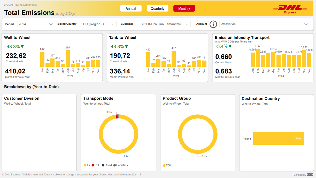Click the DHL Express copyright footer text
316x178 pixels.
(x=71, y=175)
